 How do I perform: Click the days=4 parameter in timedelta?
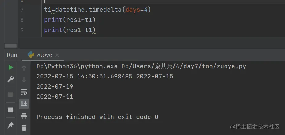click(137, 10)
